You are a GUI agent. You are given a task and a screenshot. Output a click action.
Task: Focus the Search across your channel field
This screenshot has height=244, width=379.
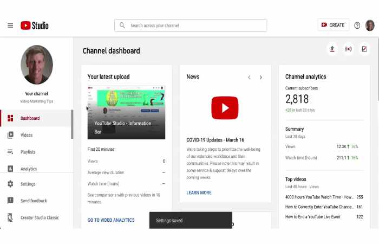(191, 25)
